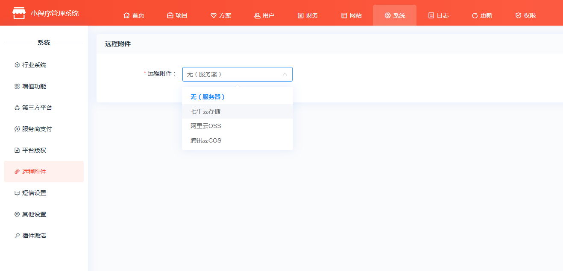Click the message icon beside 短信设置
Screen dimensions: 563x271
[17, 193]
